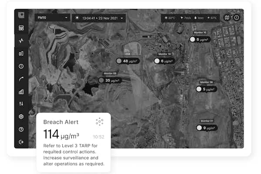Click the temperature 30°C weather indicator
The width and height of the screenshot is (261, 174).
click(170, 18)
